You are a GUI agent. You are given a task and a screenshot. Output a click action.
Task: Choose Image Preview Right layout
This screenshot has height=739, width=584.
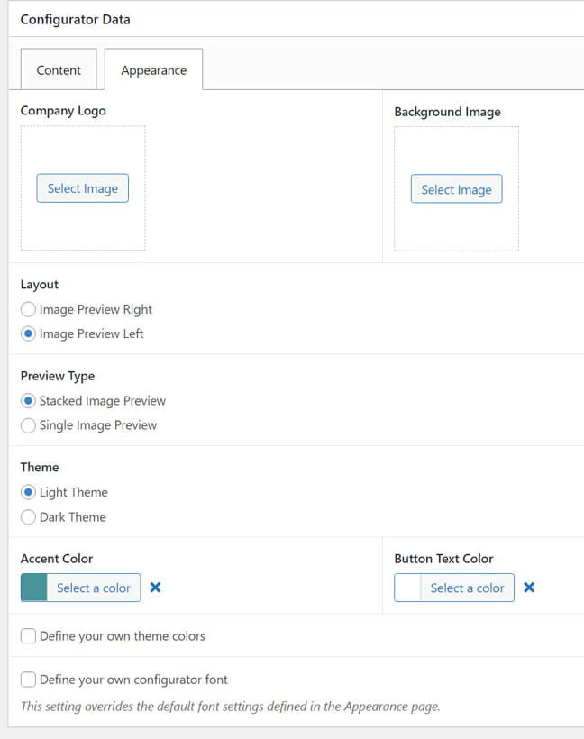tap(29, 309)
